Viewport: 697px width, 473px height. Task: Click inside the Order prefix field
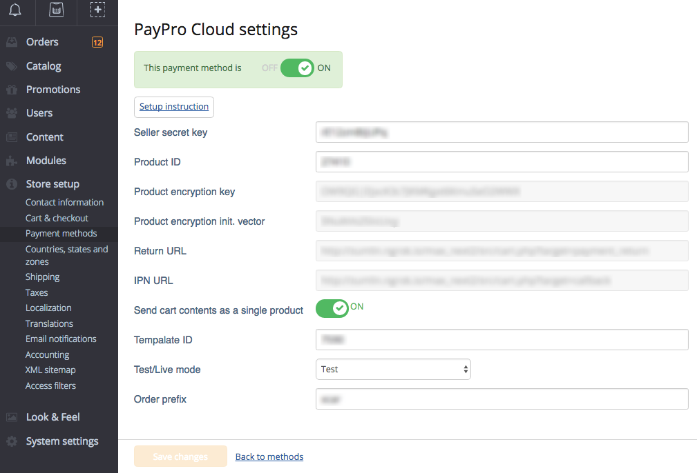(502, 399)
